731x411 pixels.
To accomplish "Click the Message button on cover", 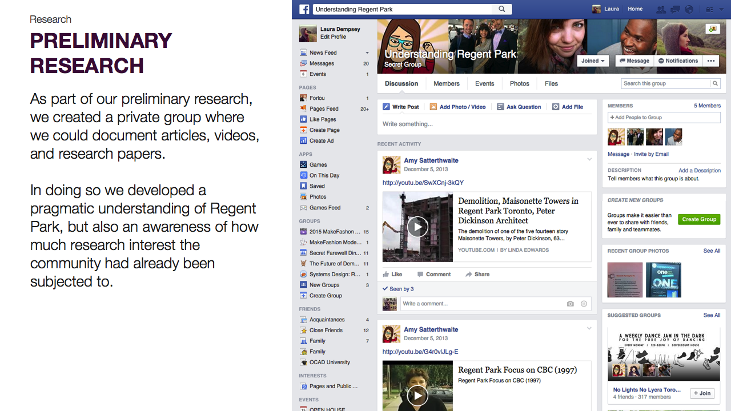I will (x=634, y=61).
